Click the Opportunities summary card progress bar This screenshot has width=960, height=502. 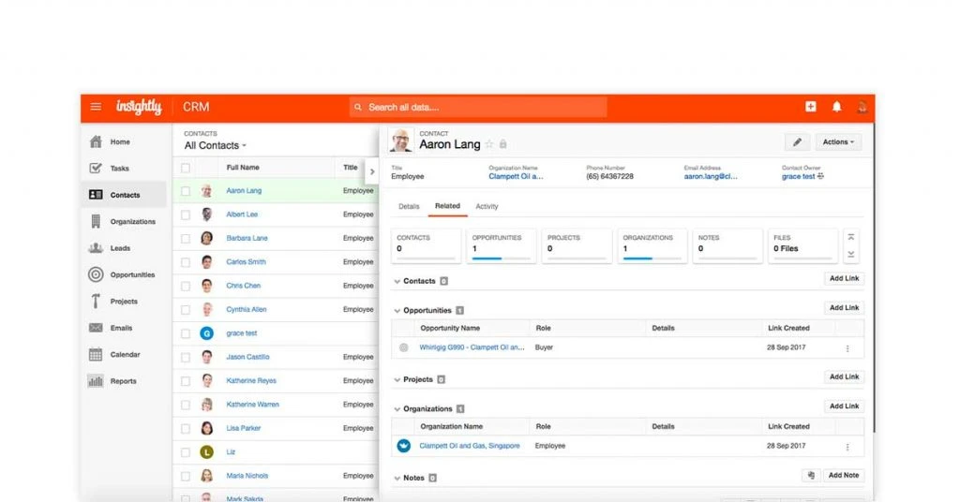pyautogui.click(x=501, y=258)
